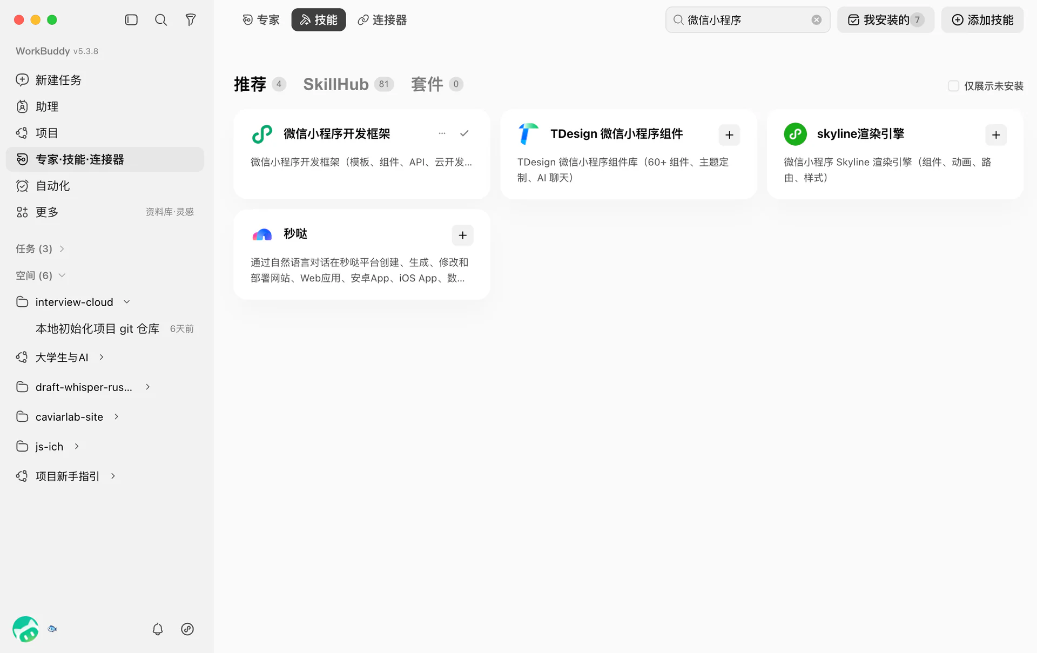Click 微信小程序开发框架 description text

click(x=361, y=162)
